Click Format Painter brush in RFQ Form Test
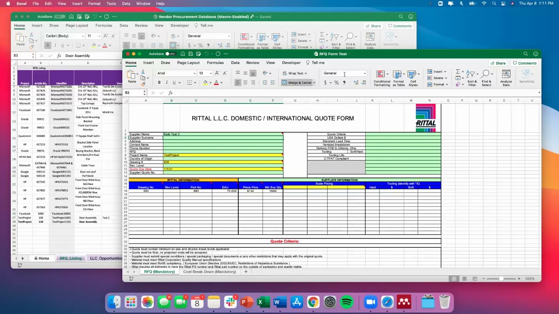 (x=143, y=84)
